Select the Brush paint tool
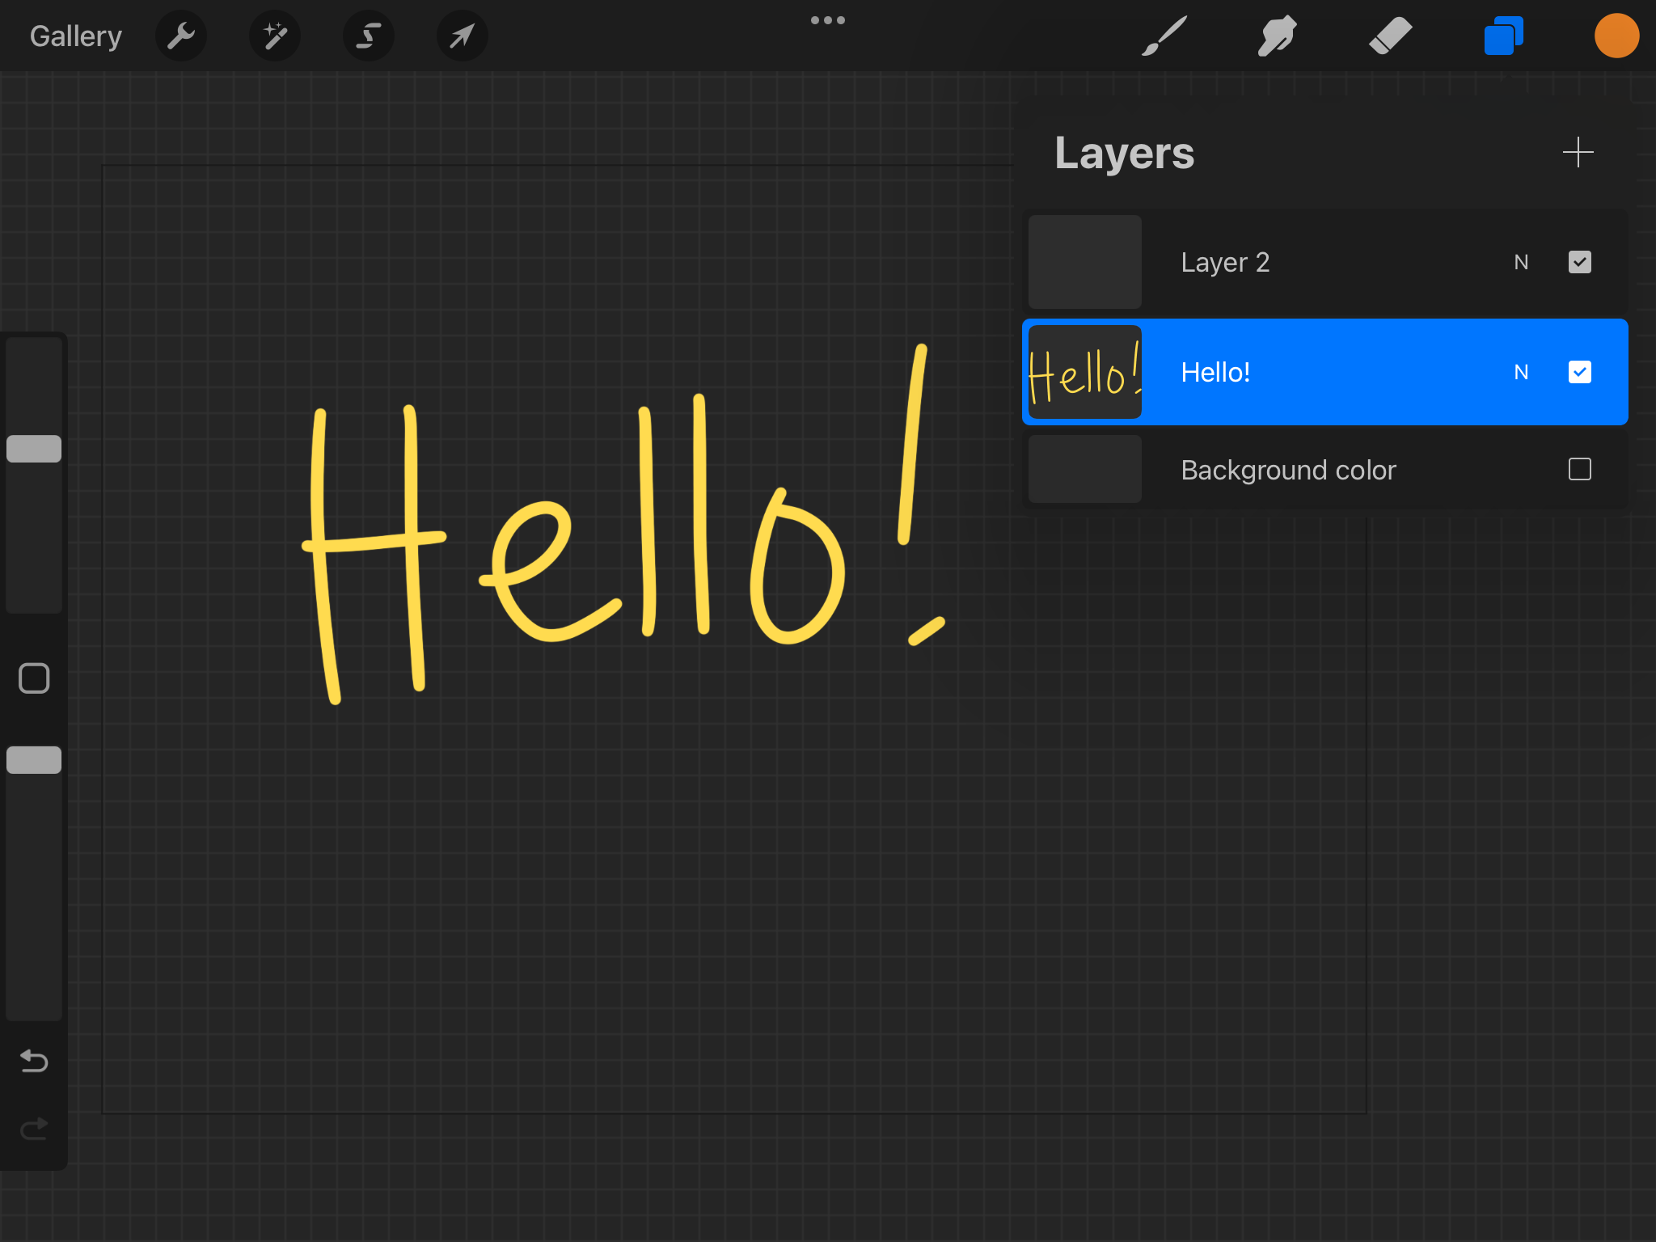 coord(1164,36)
